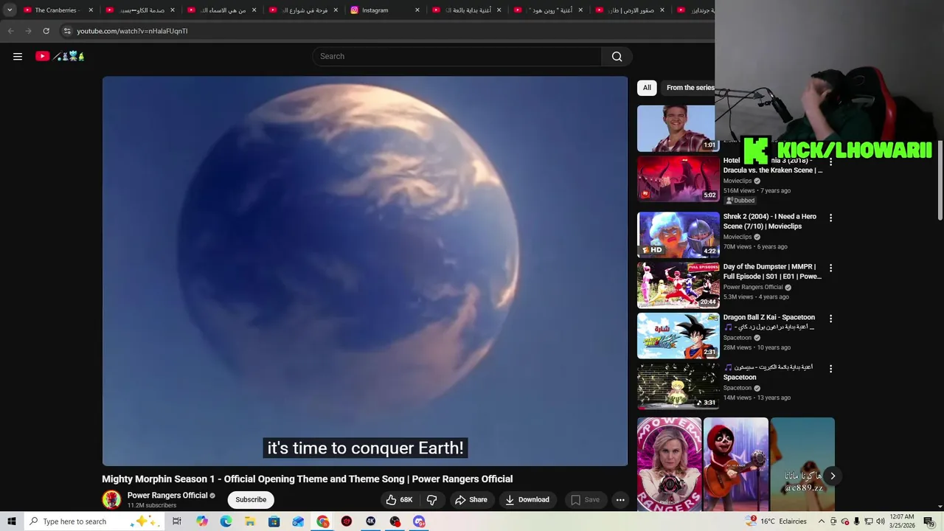The width and height of the screenshot is (944, 531).
Task: Open the Windows Start menu
Action: [11, 521]
